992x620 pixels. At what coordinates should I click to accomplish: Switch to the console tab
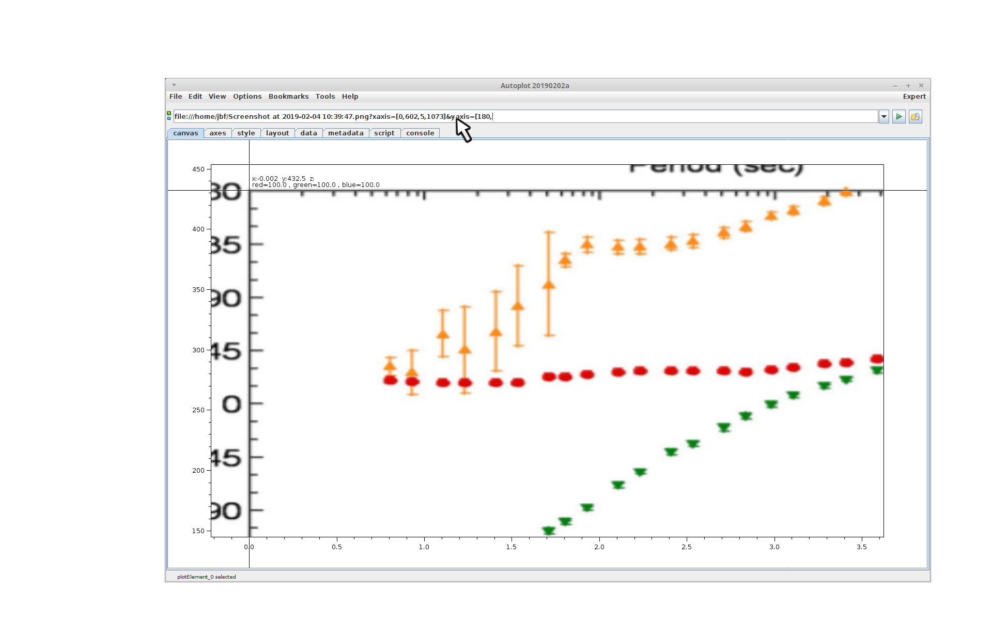[420, 133]
